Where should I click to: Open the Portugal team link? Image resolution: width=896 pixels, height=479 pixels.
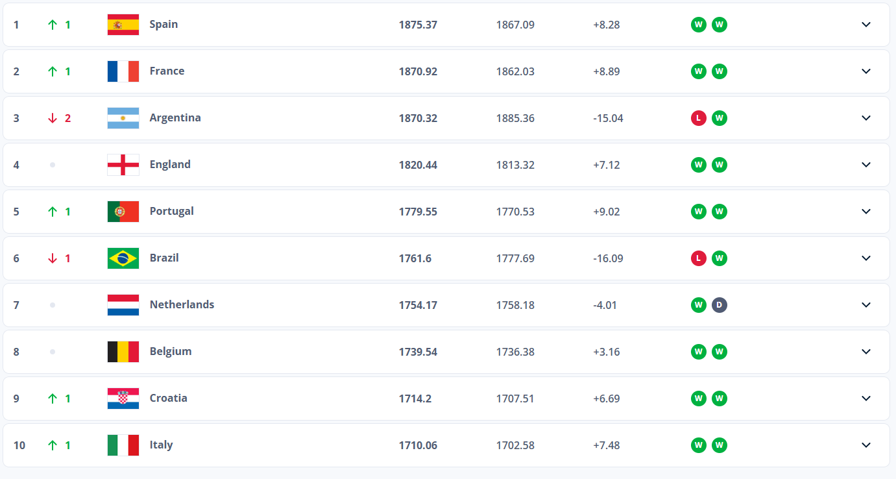coord(171,212)
